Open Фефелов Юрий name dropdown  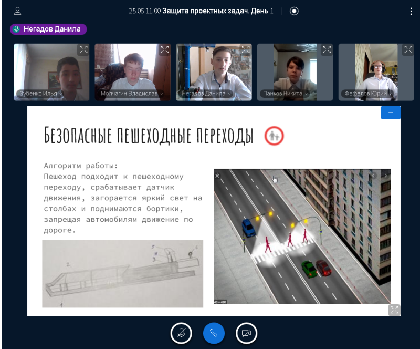click(x=368, y=94)
